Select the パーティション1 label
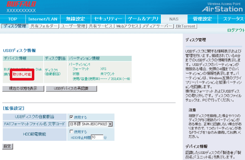 [80, 64]
